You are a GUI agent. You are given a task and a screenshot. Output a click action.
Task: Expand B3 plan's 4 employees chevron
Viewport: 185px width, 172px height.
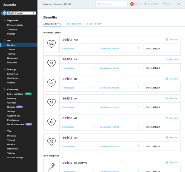pyautogui.click(x=93, y=87)
